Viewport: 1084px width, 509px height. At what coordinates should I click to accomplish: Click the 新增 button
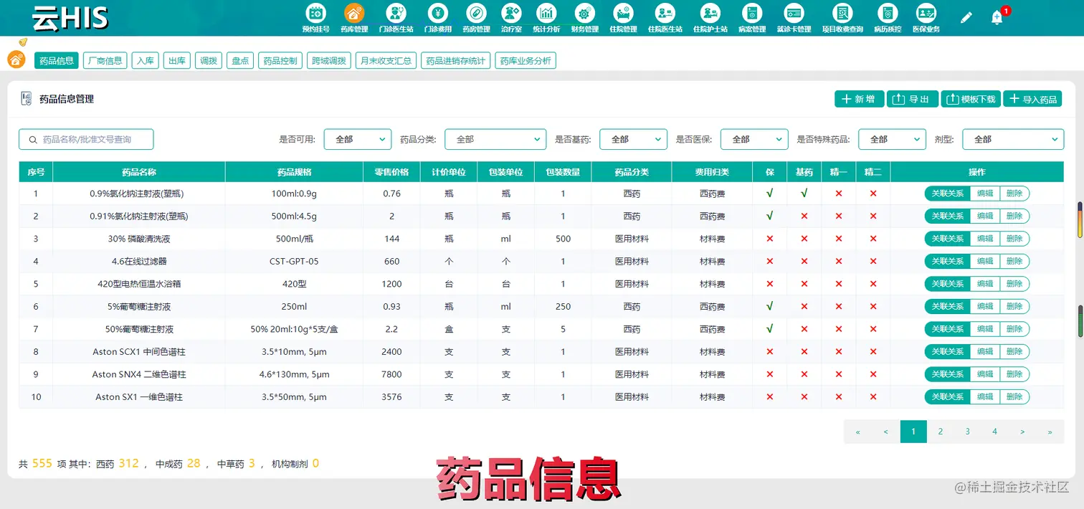coord(859,98)
